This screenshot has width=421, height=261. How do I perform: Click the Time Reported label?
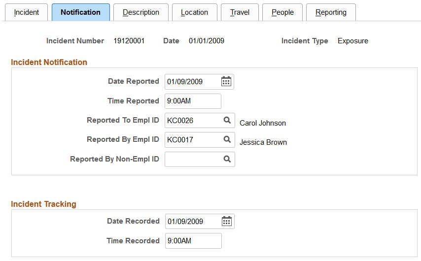(x=133, y=101)
